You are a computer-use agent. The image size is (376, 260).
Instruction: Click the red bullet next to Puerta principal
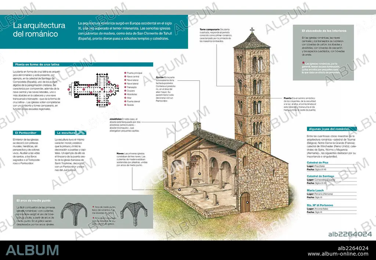point(124,73)
